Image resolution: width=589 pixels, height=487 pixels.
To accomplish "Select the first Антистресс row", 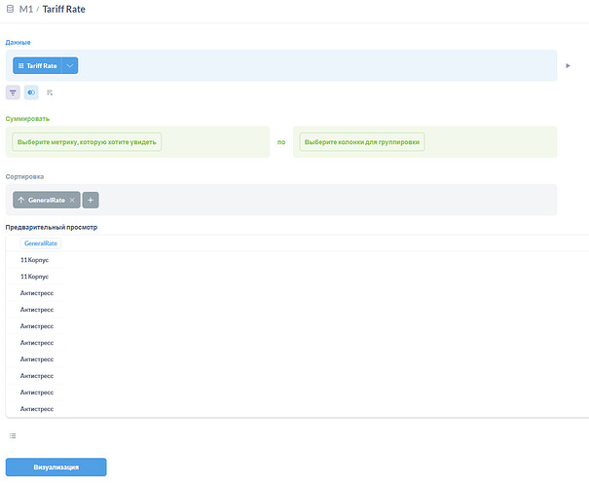I will (x=37, y=293).
